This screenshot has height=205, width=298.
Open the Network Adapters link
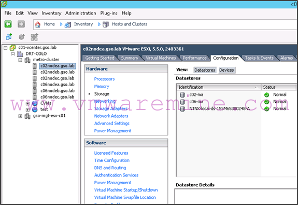click(x=111, y=116)
